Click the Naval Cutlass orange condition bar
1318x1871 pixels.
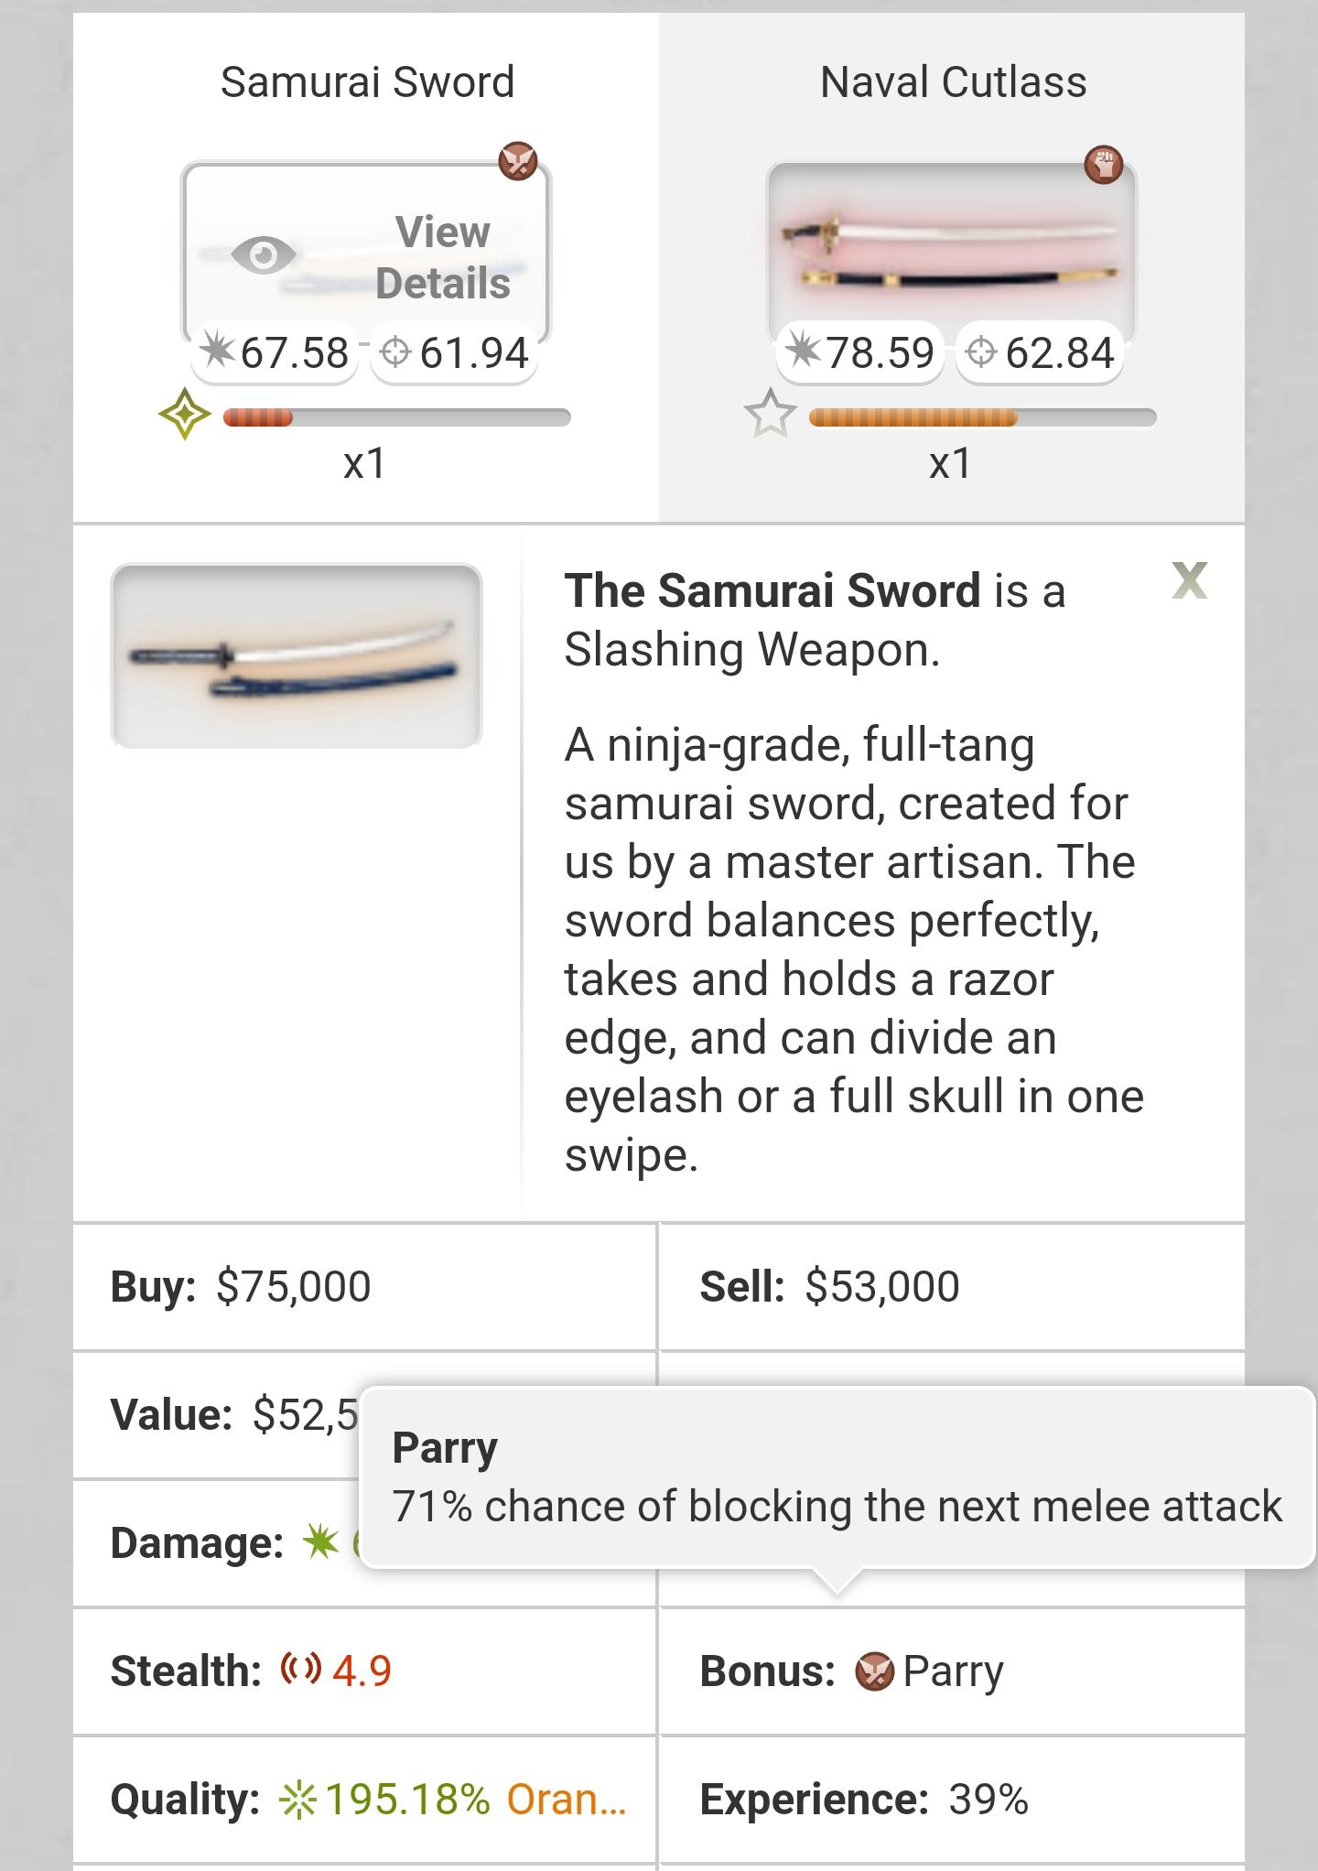tap(913, 418)
